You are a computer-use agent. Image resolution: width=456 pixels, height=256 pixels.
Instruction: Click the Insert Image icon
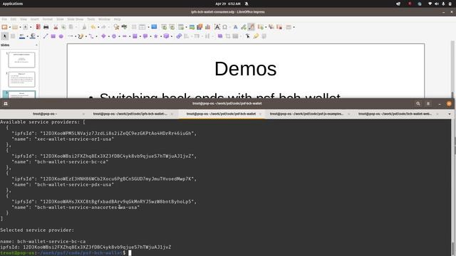(x=192, y=27)
